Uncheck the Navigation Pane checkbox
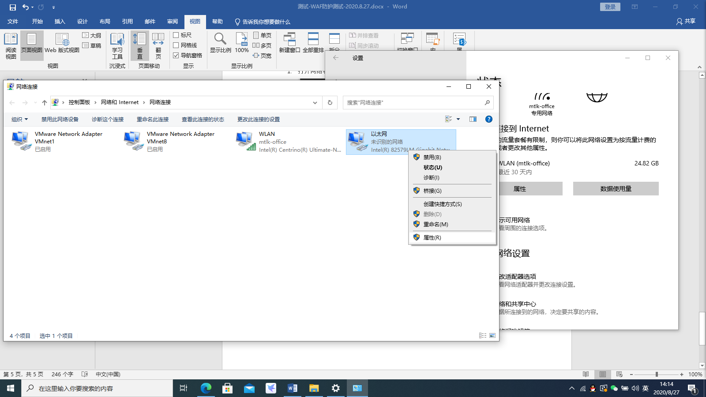The height and width of the screenshot is (397, 706). (x=176, y=55)
